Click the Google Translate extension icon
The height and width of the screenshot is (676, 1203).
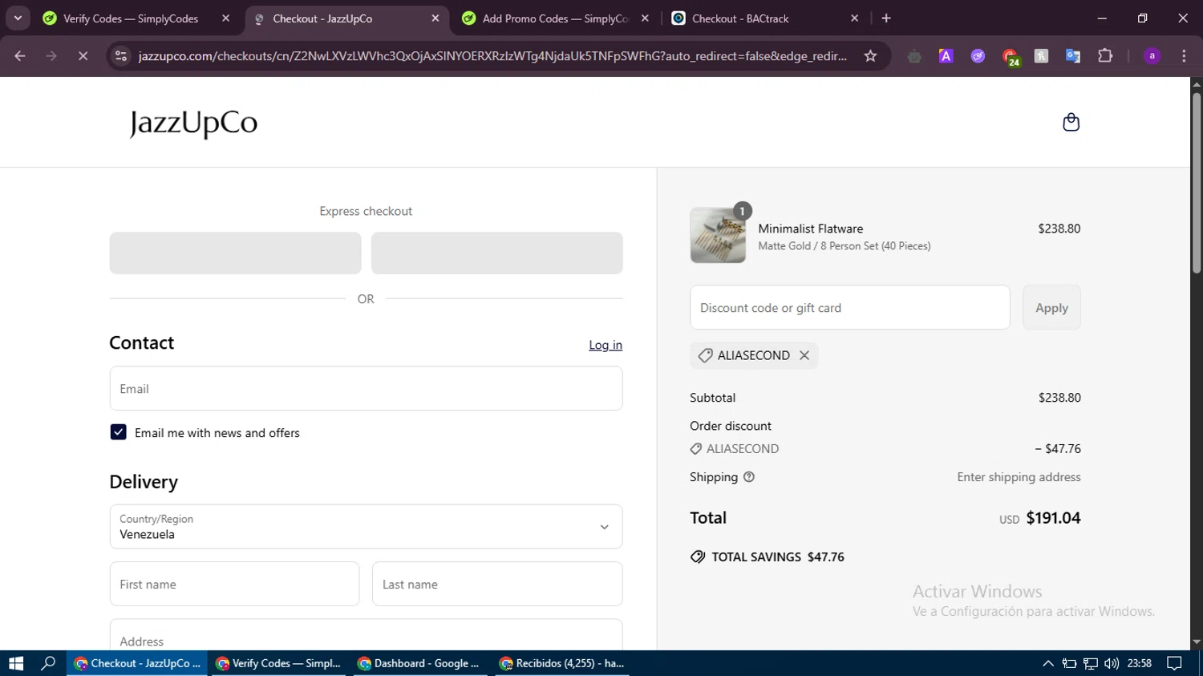point(1073,56)
